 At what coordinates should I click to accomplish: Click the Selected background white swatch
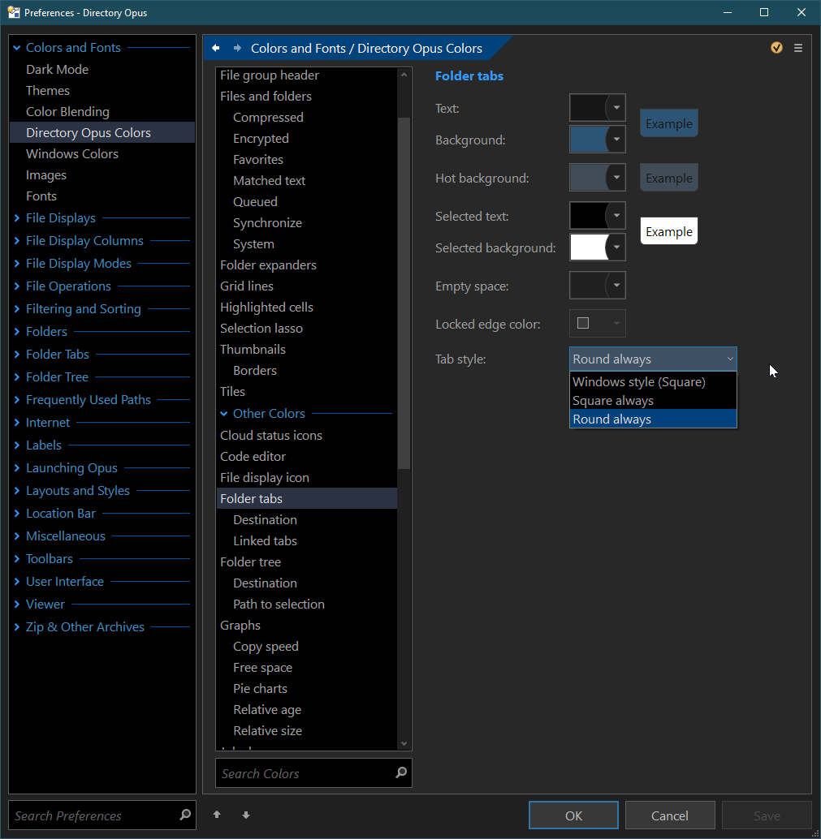589,247
